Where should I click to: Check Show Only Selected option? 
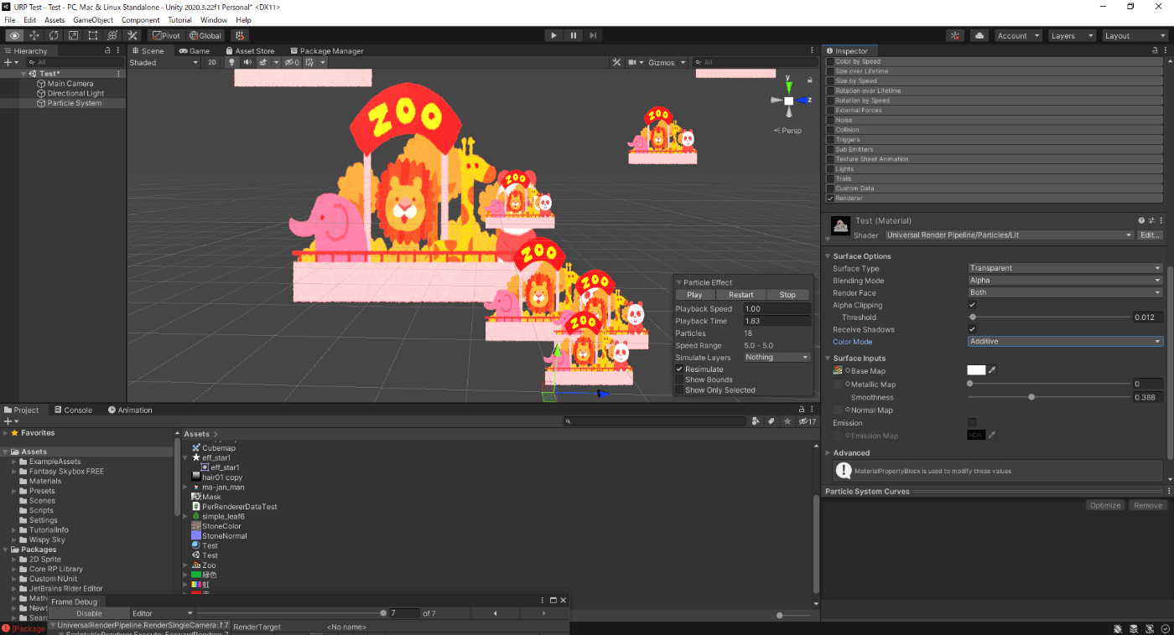(x=679, y=390)
